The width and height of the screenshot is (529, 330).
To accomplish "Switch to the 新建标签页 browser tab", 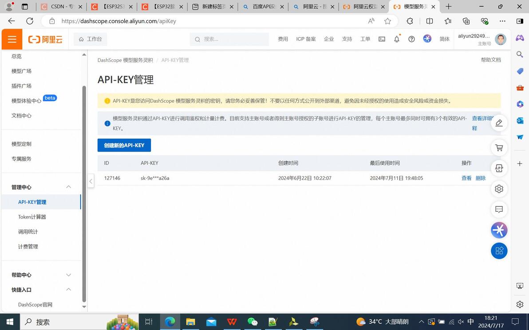I will coord(213,7).
